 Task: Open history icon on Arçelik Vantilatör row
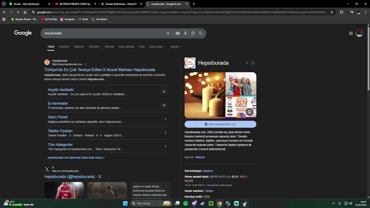pos(164,92)
